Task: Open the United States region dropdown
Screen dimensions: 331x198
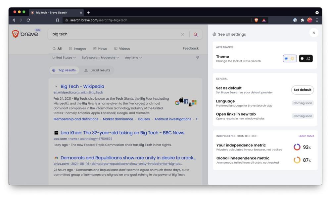Action: tap(64, 58)
